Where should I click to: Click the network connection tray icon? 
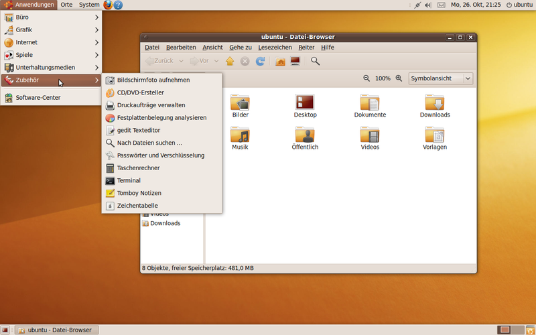point(417,5)
